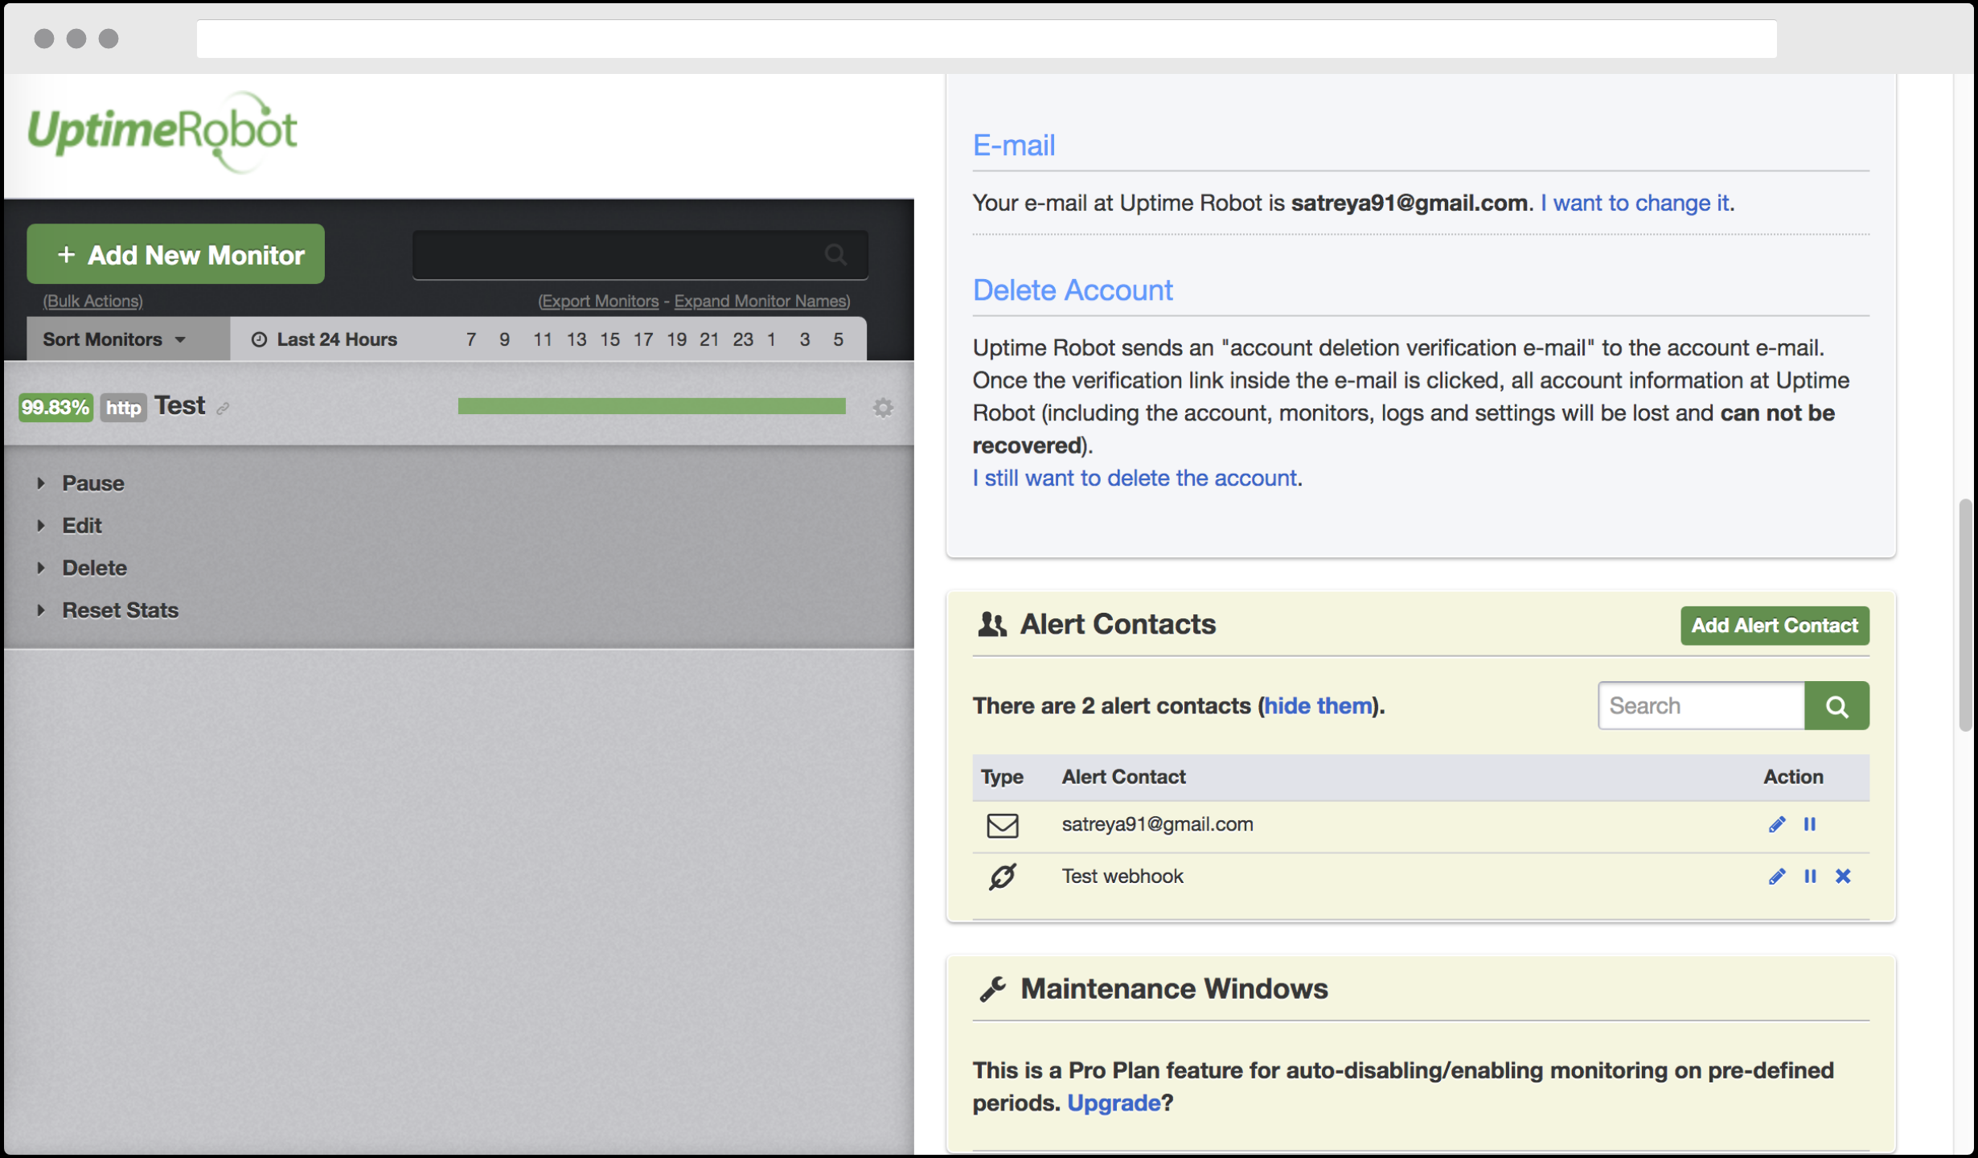Click the link icon beside the Test monitor

coord(223,408)
